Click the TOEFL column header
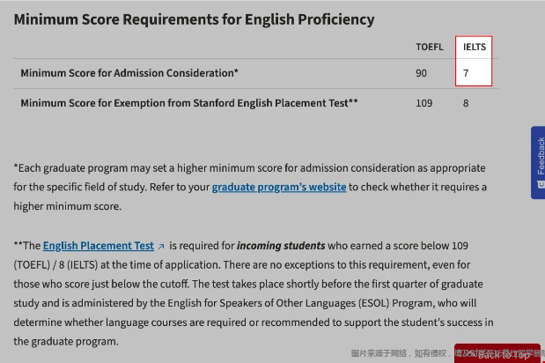 tap(430, 47)
